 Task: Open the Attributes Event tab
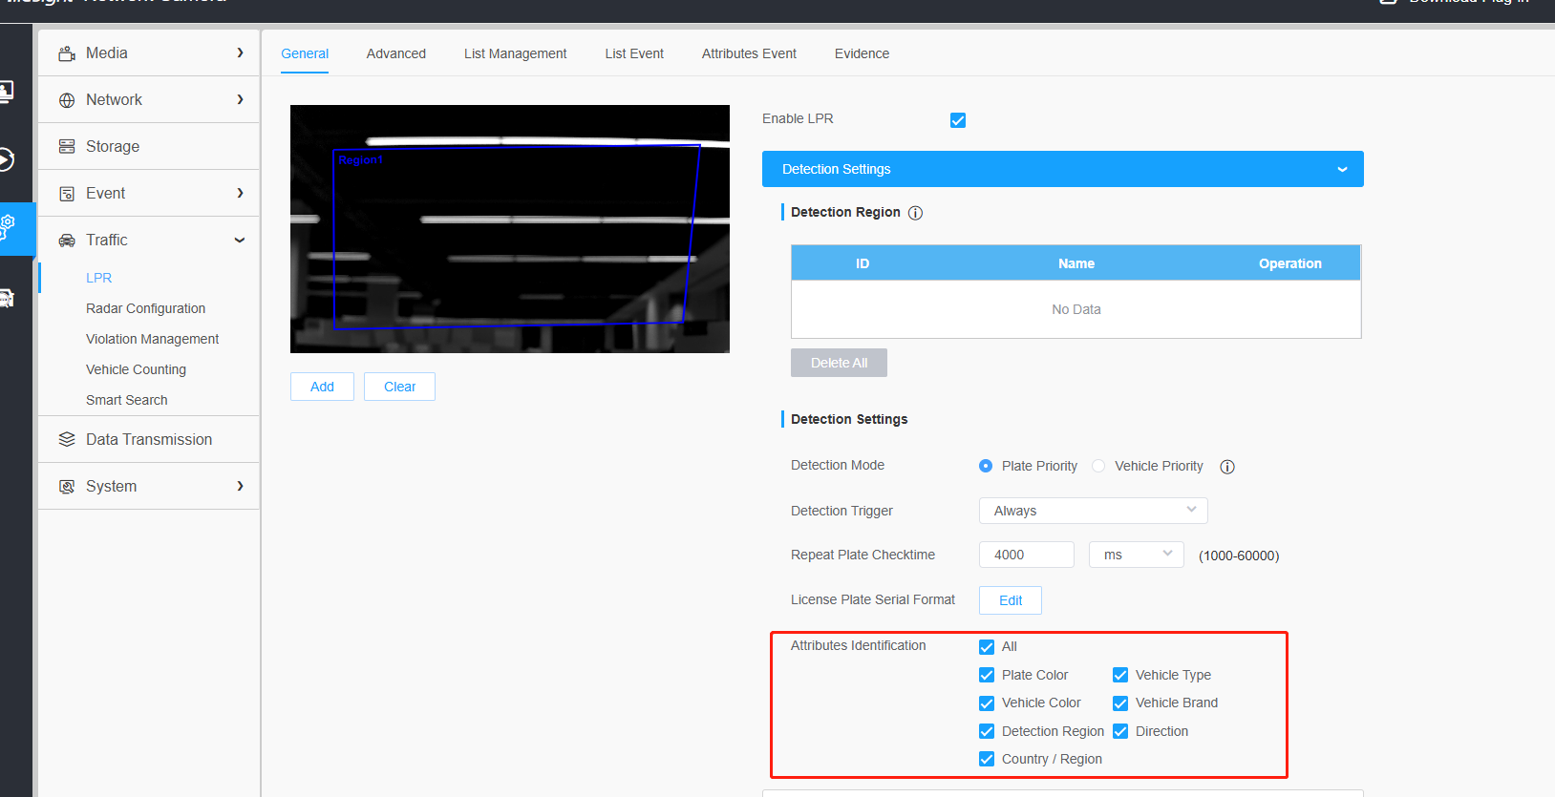pyautogui.click(x=749, y=53)
